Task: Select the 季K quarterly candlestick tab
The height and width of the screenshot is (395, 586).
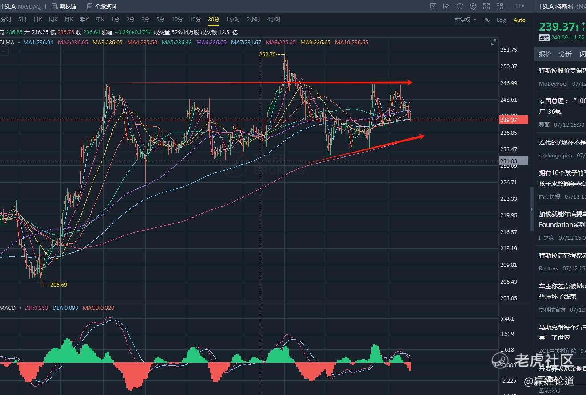Action: [x=84, y=20]
